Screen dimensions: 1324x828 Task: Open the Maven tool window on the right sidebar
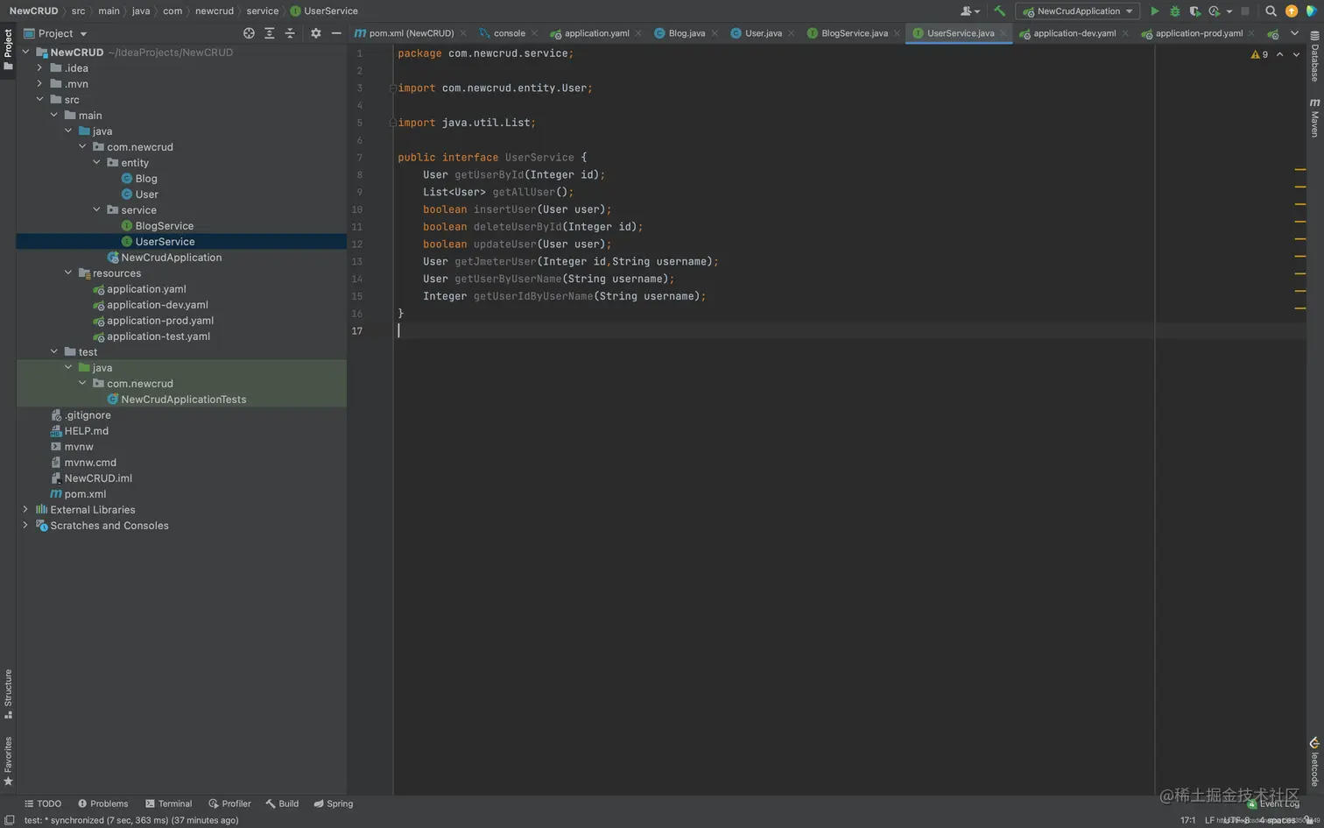(1314, 117)
